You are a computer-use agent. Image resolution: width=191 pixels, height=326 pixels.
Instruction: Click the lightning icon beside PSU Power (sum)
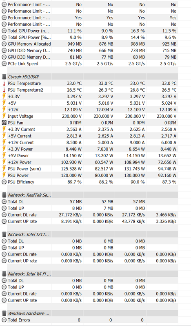coord(4,169)
